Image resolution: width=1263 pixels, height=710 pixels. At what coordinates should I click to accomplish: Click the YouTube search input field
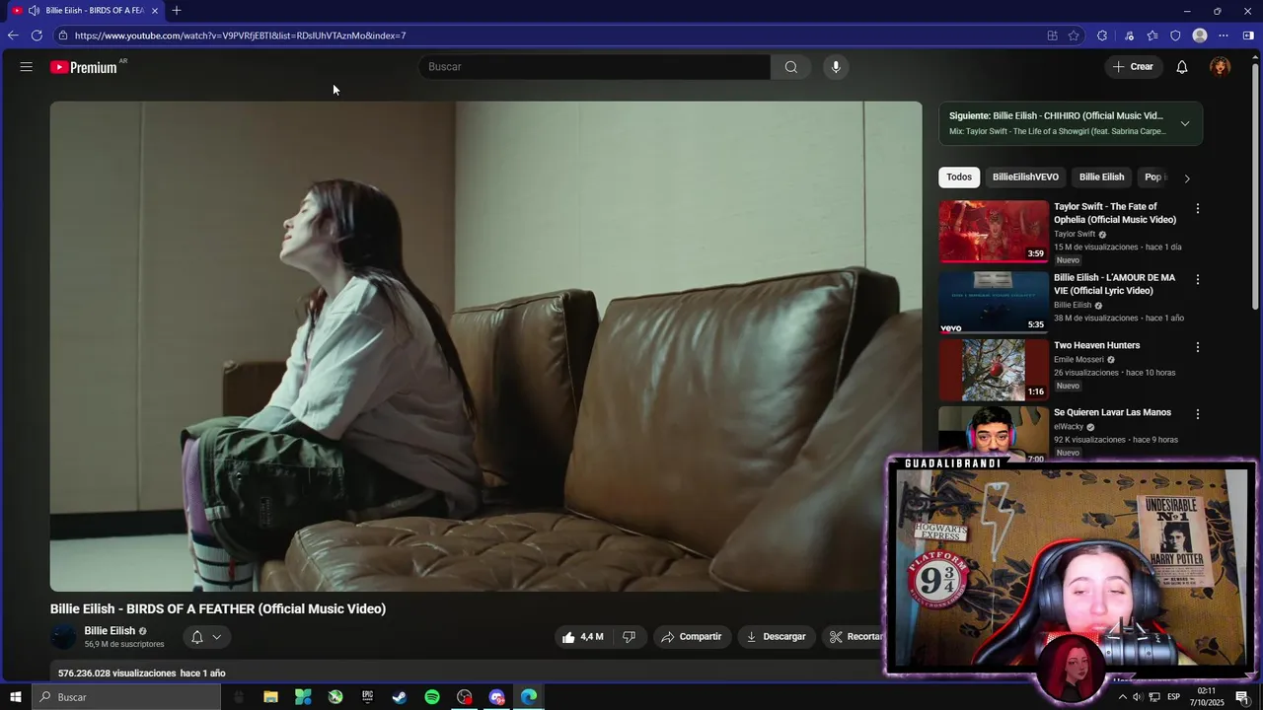(x=594, y=67)
